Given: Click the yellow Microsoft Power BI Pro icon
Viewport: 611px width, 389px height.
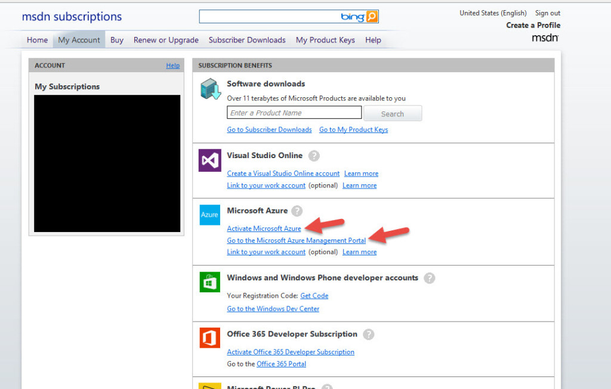Looking at the screenshot, I should 209,387.
